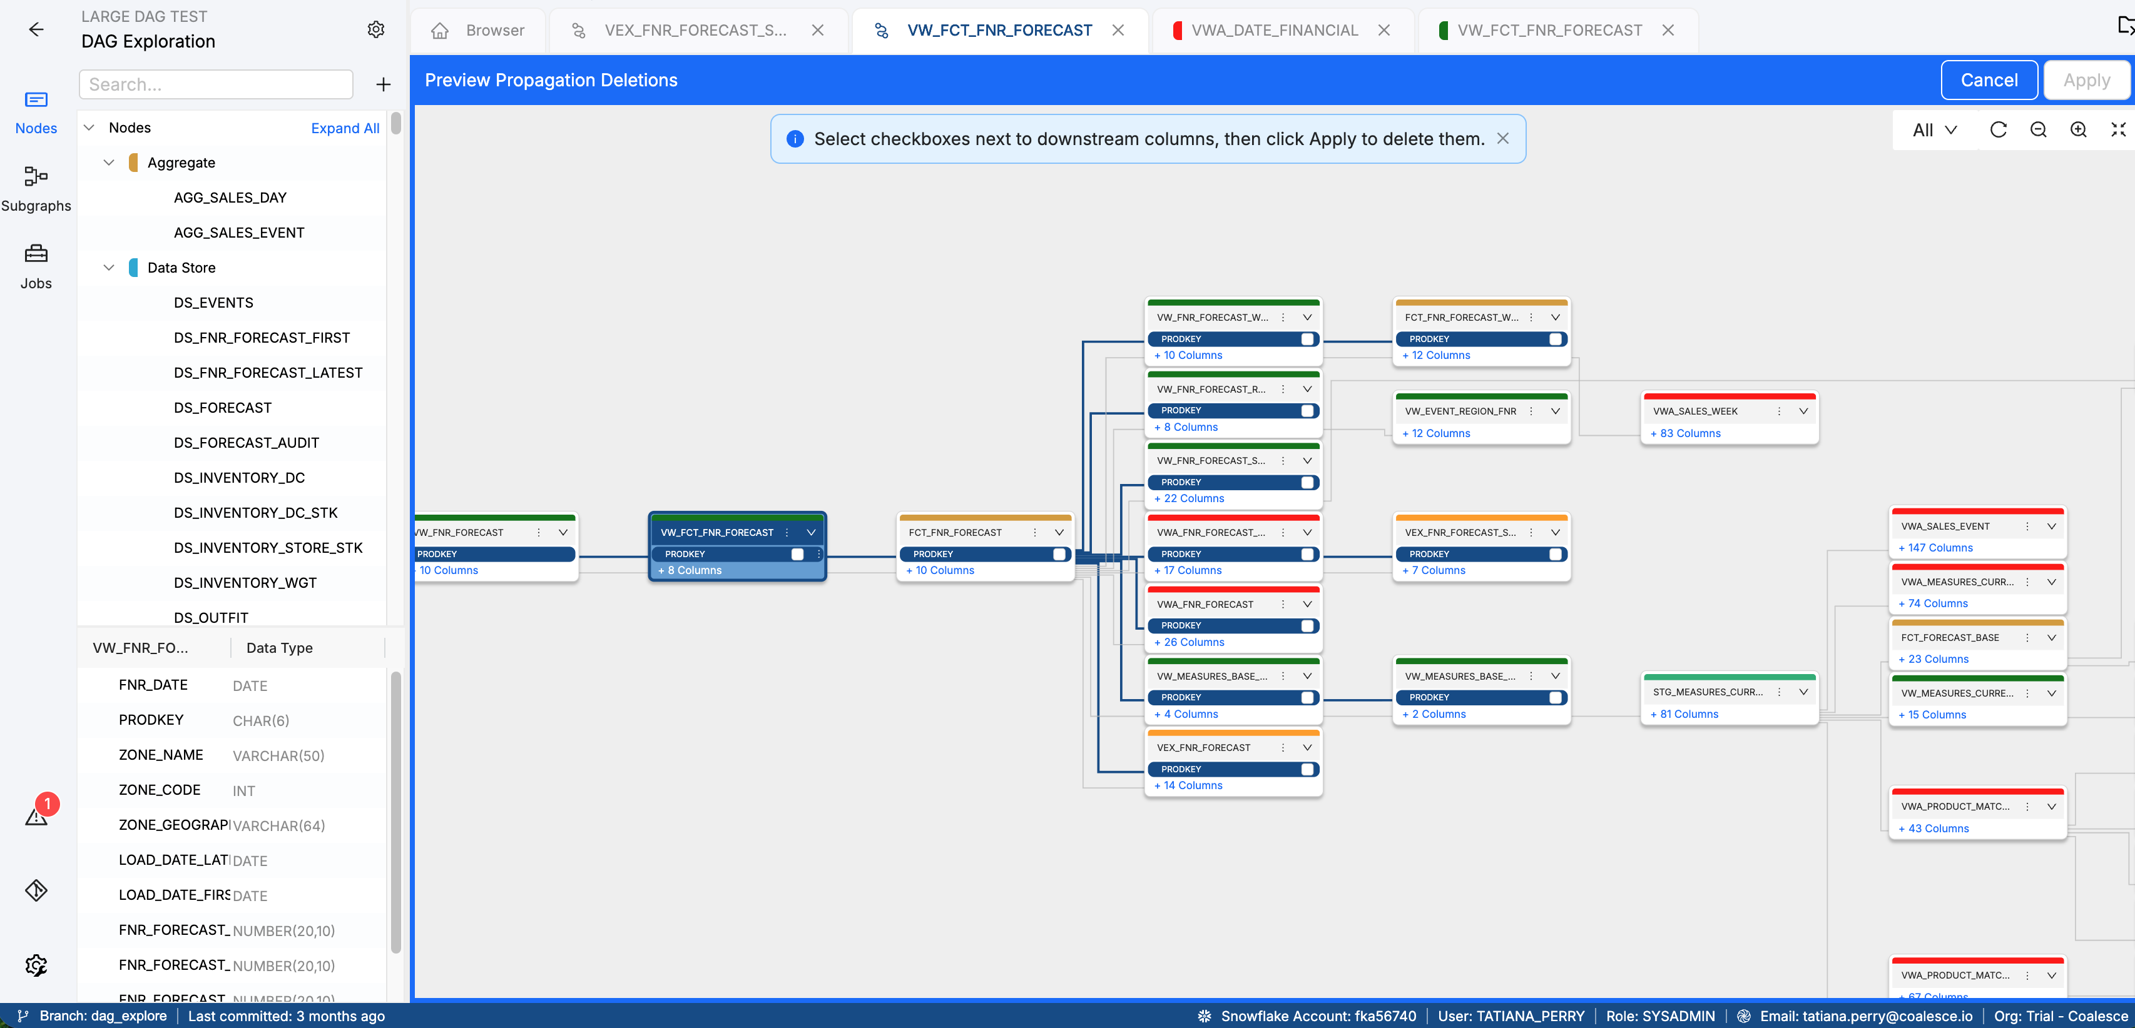Image resolution: width=2135 pixels, height=1028 pixels.
Task: Click the Expand All link
Action: 345,128
